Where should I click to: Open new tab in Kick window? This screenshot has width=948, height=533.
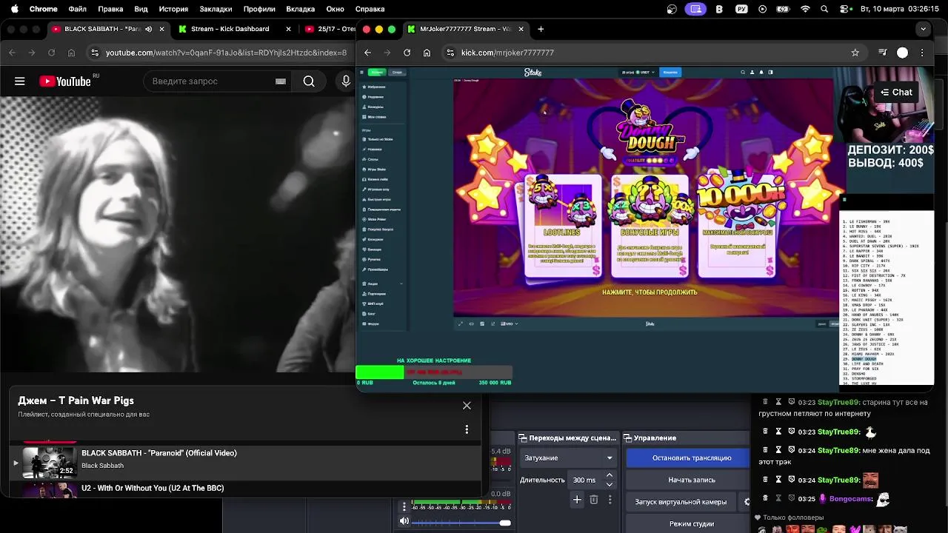(x=541, y=29)
